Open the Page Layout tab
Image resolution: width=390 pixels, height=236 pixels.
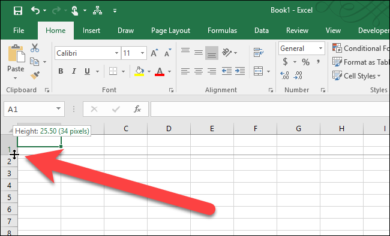pyautogui.click(x=170, y=31)
